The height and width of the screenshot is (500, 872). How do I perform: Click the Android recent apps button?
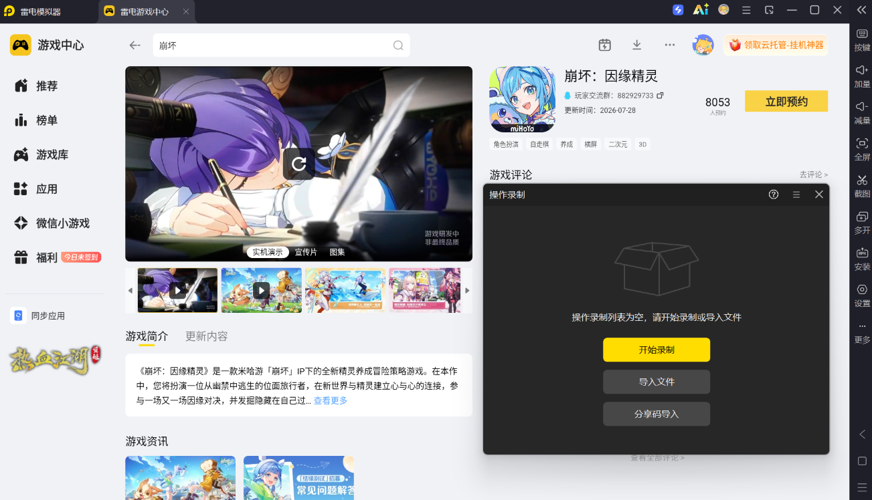862,487
